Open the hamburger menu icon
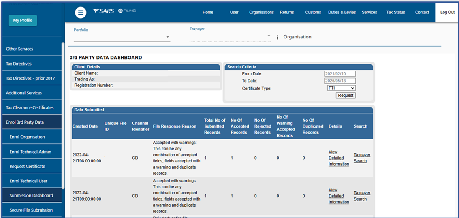The image size is (459, 218). point(81,13)
